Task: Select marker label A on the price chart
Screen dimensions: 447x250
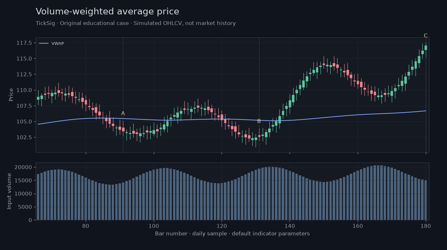Action: pyautogui.click(x=123, y=113)
